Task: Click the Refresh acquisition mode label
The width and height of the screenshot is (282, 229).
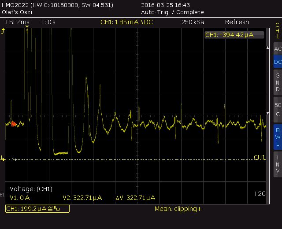Action: point(237,22)
